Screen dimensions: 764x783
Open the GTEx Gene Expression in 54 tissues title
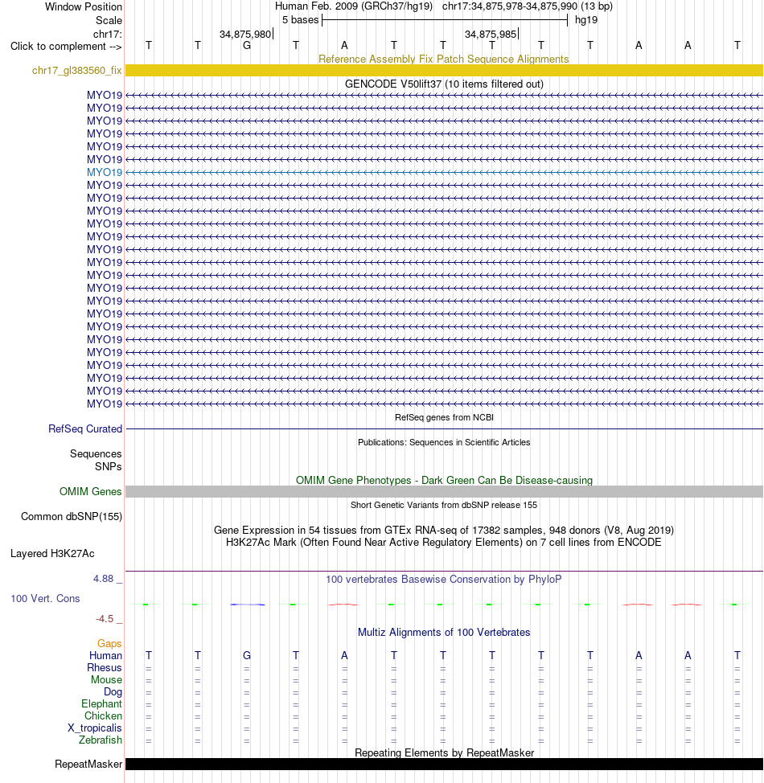(444, 530)
